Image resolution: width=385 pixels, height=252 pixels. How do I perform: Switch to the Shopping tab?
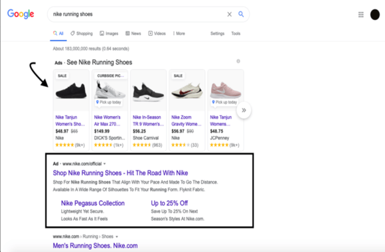pos(82,33)
